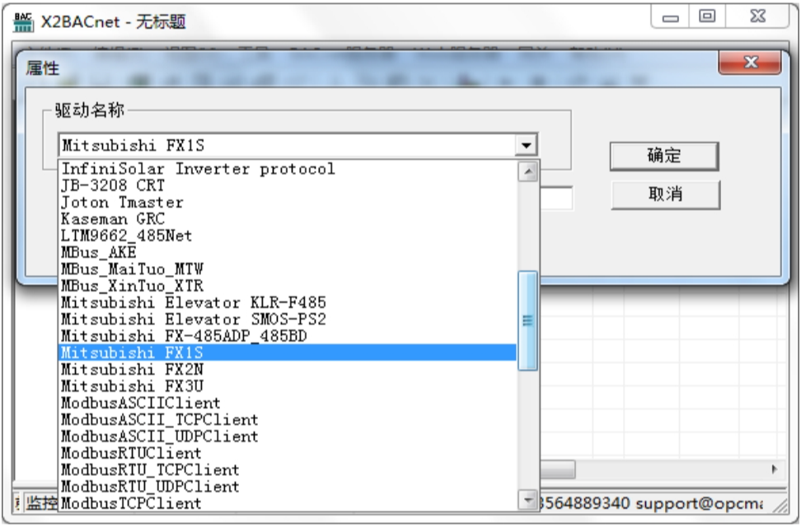Maximize the X2BACnet main window
This screenshot has height=527, width=801.
[707, 16]
